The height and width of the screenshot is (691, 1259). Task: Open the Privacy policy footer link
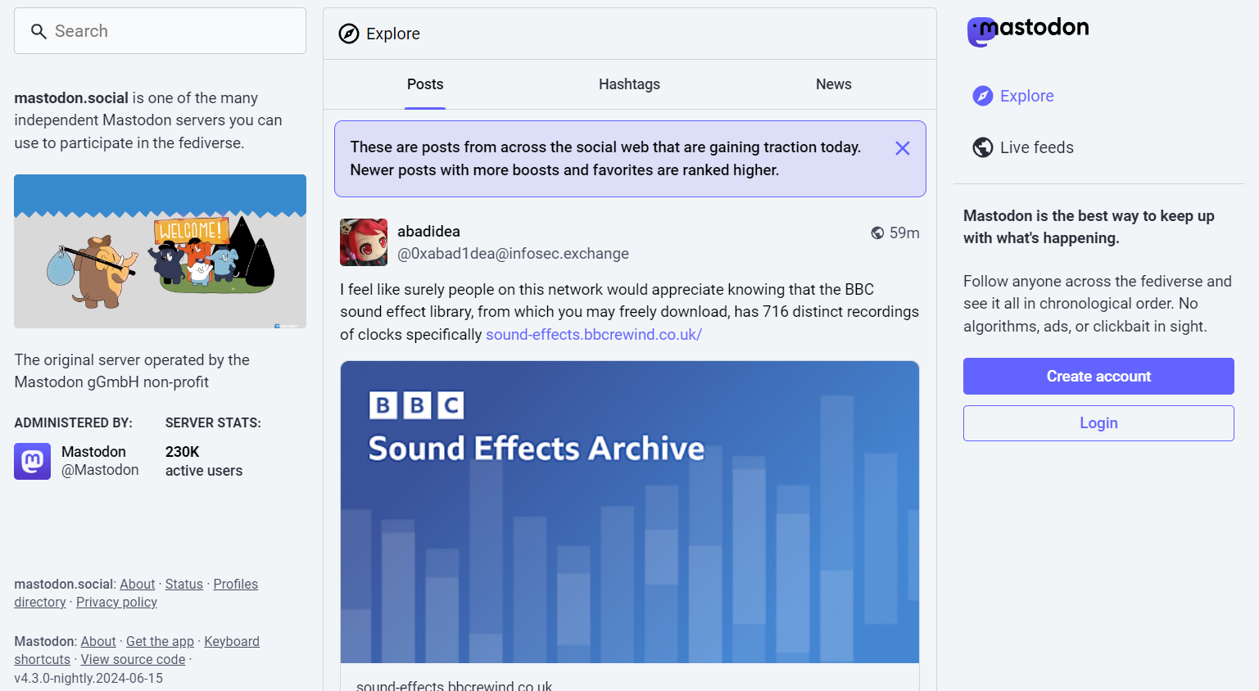[116, 602]
